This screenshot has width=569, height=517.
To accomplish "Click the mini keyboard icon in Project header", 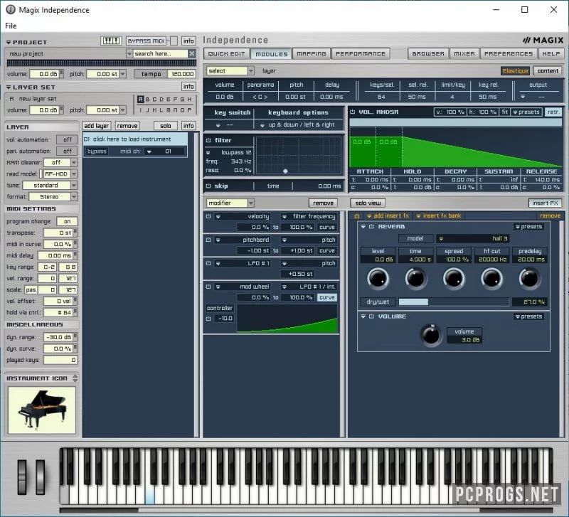I will tap(111, 41).
